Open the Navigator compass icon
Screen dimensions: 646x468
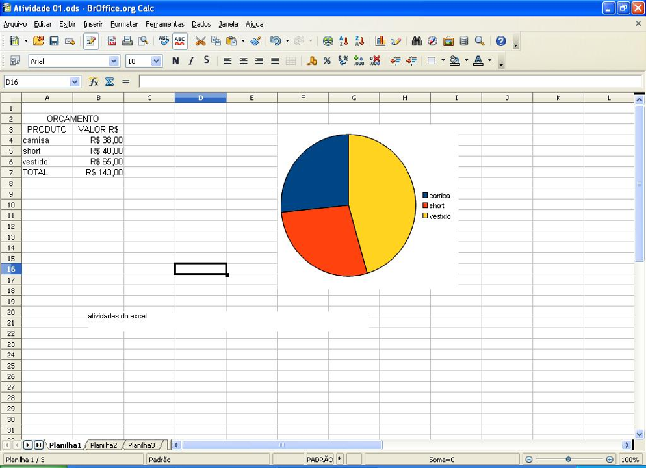tap(432, 42)
